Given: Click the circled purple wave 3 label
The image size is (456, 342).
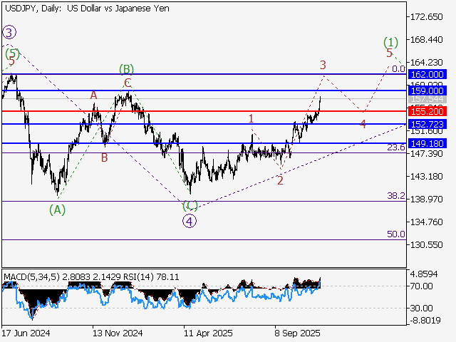Looking at the screenshot, I should (9, 32).
